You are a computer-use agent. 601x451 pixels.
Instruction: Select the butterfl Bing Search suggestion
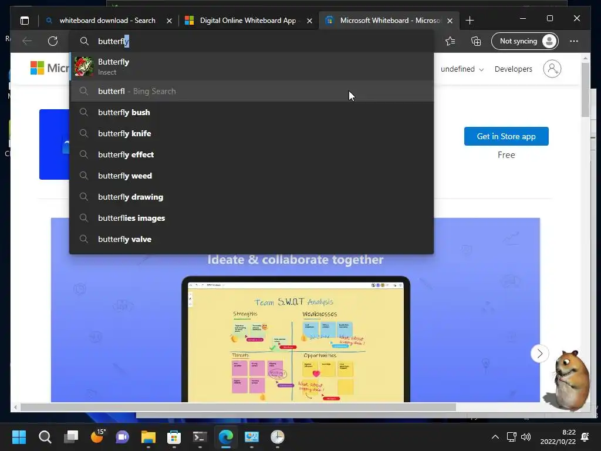pyautogui.click(x=251, y=91)
